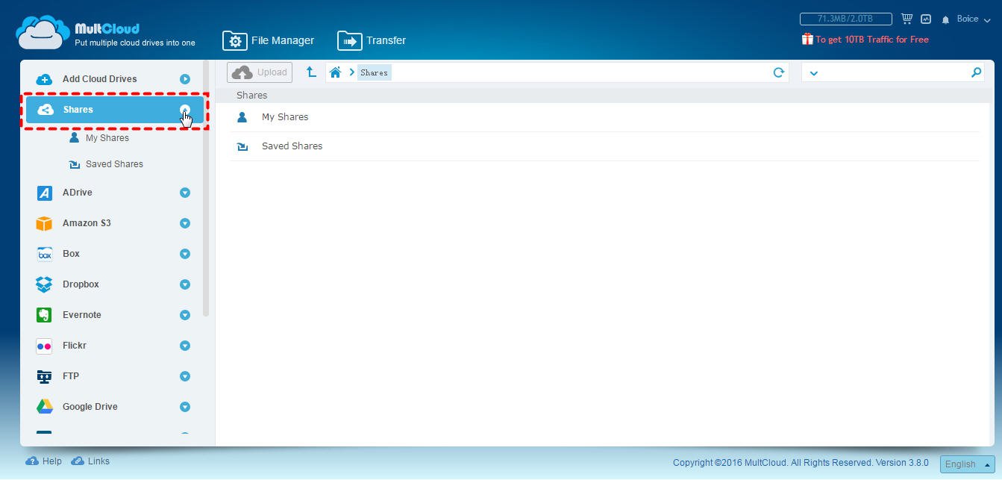Viewport: 1002px width, 480px height.
Task: Open the search filter dropdown
Action: click(x=815, y=72)
